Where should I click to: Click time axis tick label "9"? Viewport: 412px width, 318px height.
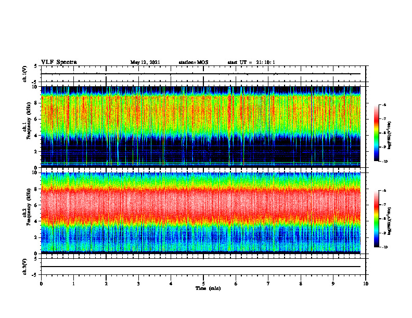click(x=333, y=284)
